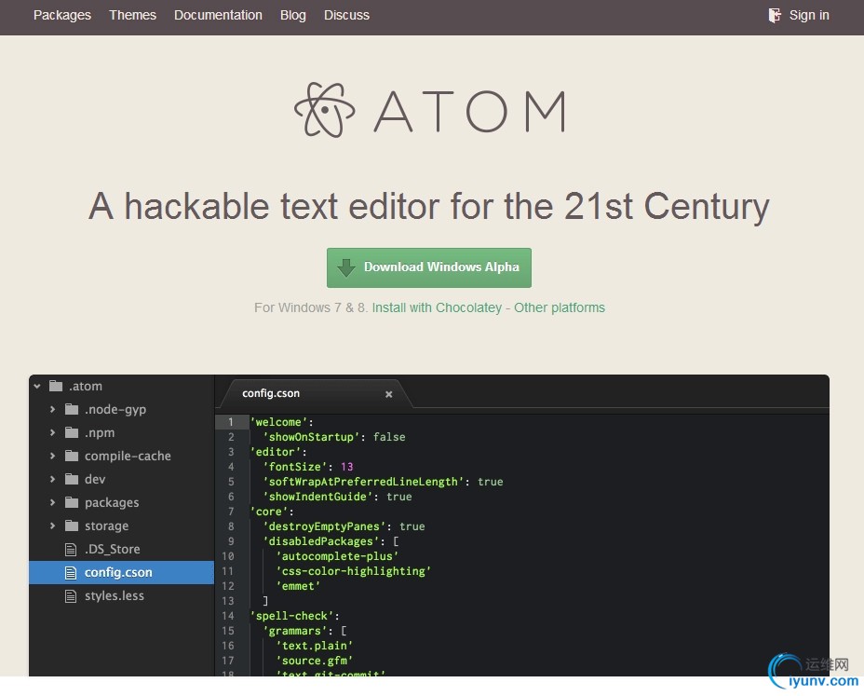The height and width of the screenshot is (696, 864).
Task: Click 'autocomplete-plus' entry in editor
Action: click(337, 556)
